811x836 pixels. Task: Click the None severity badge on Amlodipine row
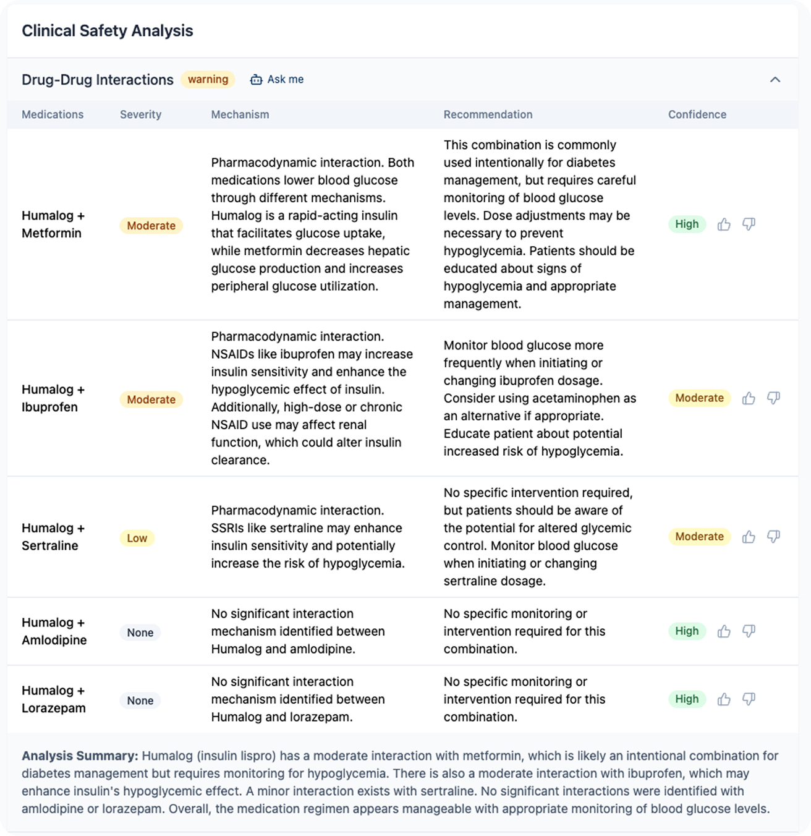tap(140, 633)
